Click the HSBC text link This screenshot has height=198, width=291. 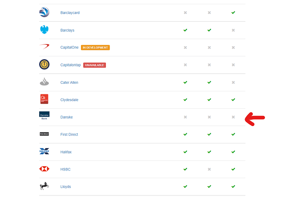click(66, 169)
